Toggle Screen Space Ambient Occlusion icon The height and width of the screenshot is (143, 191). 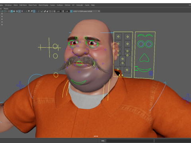click(29, 11)
